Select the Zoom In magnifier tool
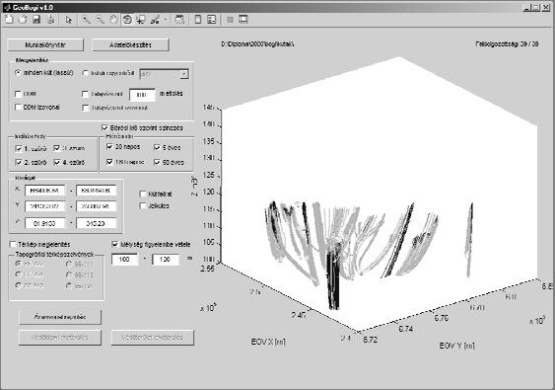This screenshot has height=390, width=555. pyautogui.click(x=86, y=20)
